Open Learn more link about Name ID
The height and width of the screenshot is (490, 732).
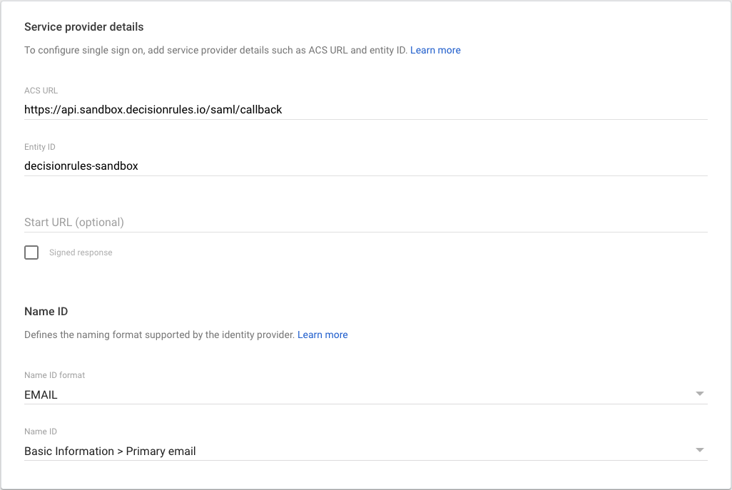coord(322,335)
